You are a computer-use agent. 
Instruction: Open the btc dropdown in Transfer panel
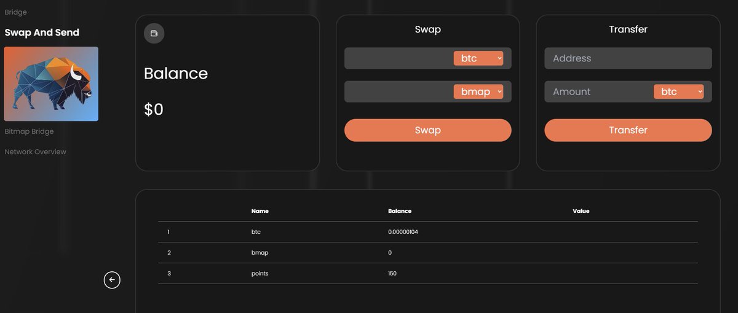[678, 91]
